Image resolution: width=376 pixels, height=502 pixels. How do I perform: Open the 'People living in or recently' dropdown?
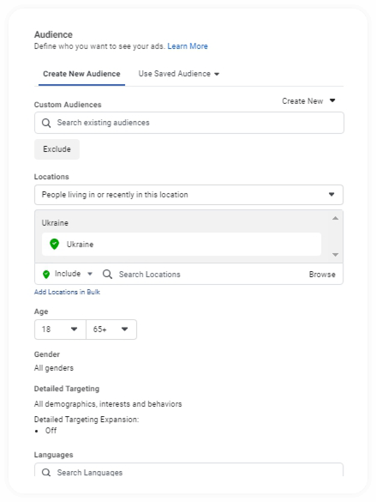[x=188, y=195]
